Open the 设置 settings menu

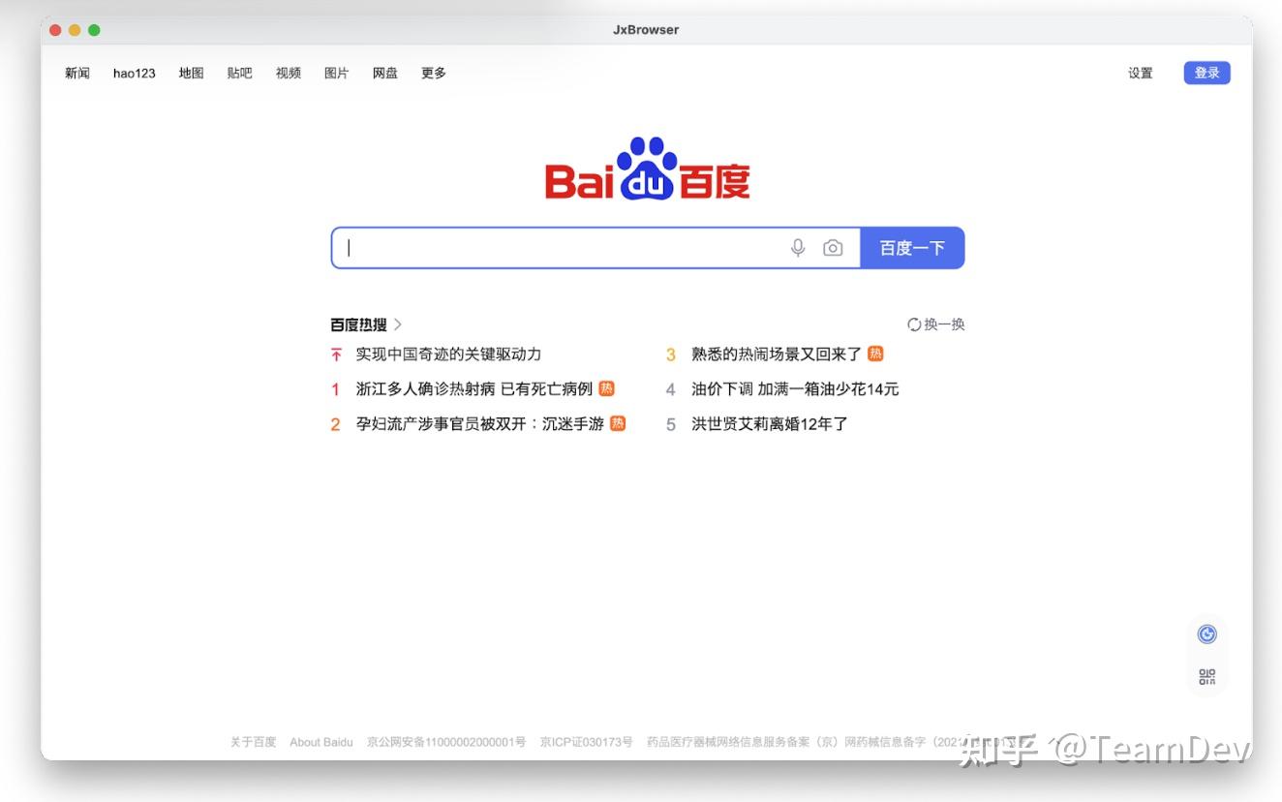pyautogui.click(x=1140, y=73)
